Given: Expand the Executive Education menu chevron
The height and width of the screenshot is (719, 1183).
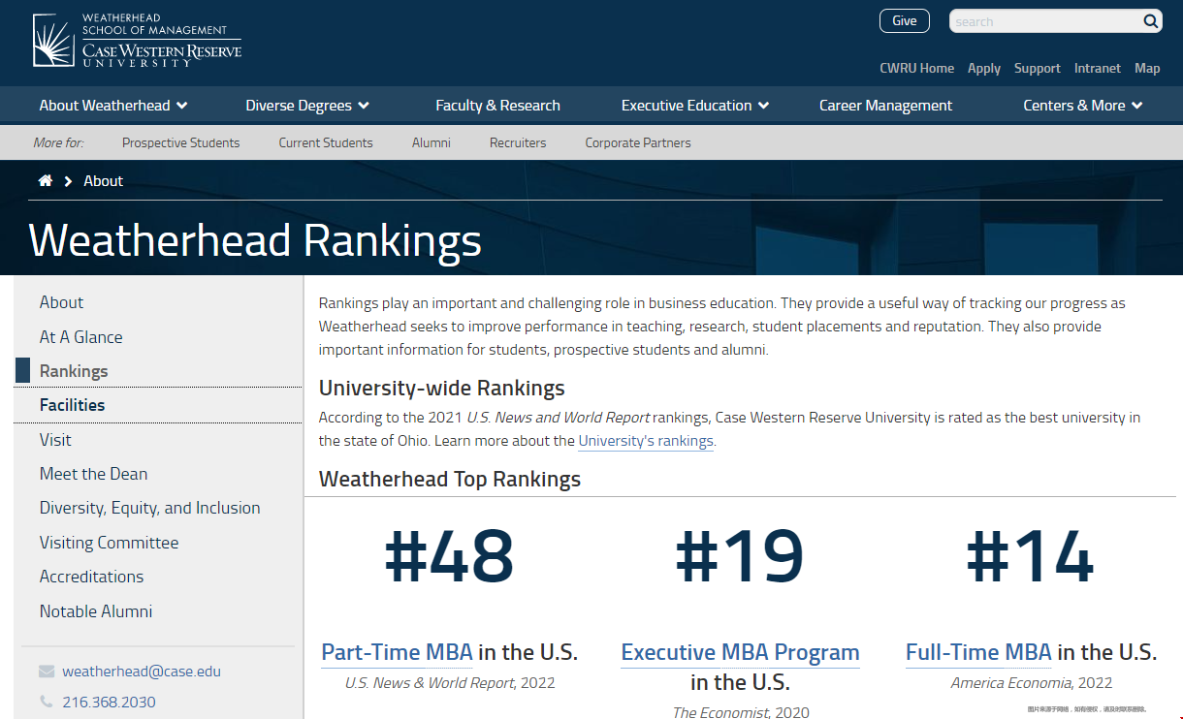Looking at the screenshot, I should point(764,106).
